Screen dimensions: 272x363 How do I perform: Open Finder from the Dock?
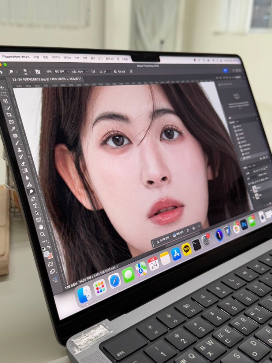tap(84, 294)
